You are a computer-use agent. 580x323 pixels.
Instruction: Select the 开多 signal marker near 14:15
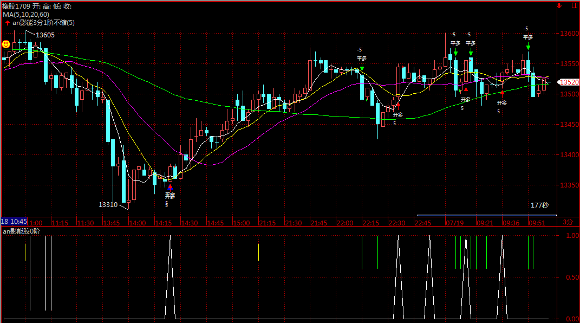(170, 195)
